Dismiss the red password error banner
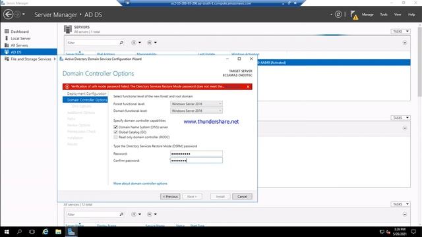The image size is (422, 237). point(248,86)
